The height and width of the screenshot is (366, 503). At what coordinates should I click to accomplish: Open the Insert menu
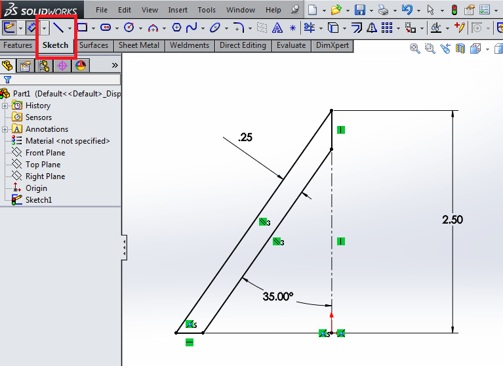tap(178, 10)
